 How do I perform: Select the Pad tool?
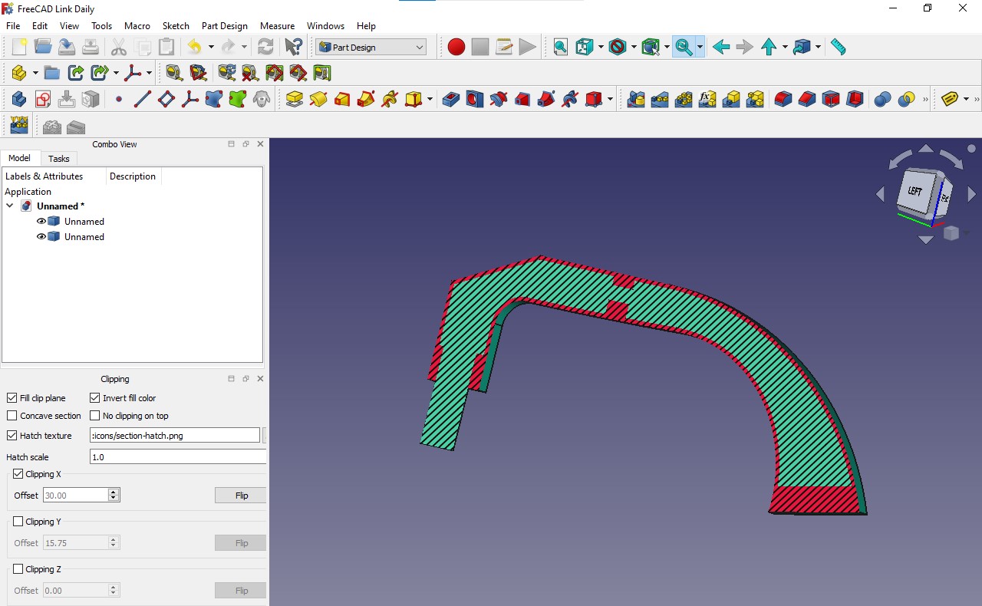click(294, 98)
